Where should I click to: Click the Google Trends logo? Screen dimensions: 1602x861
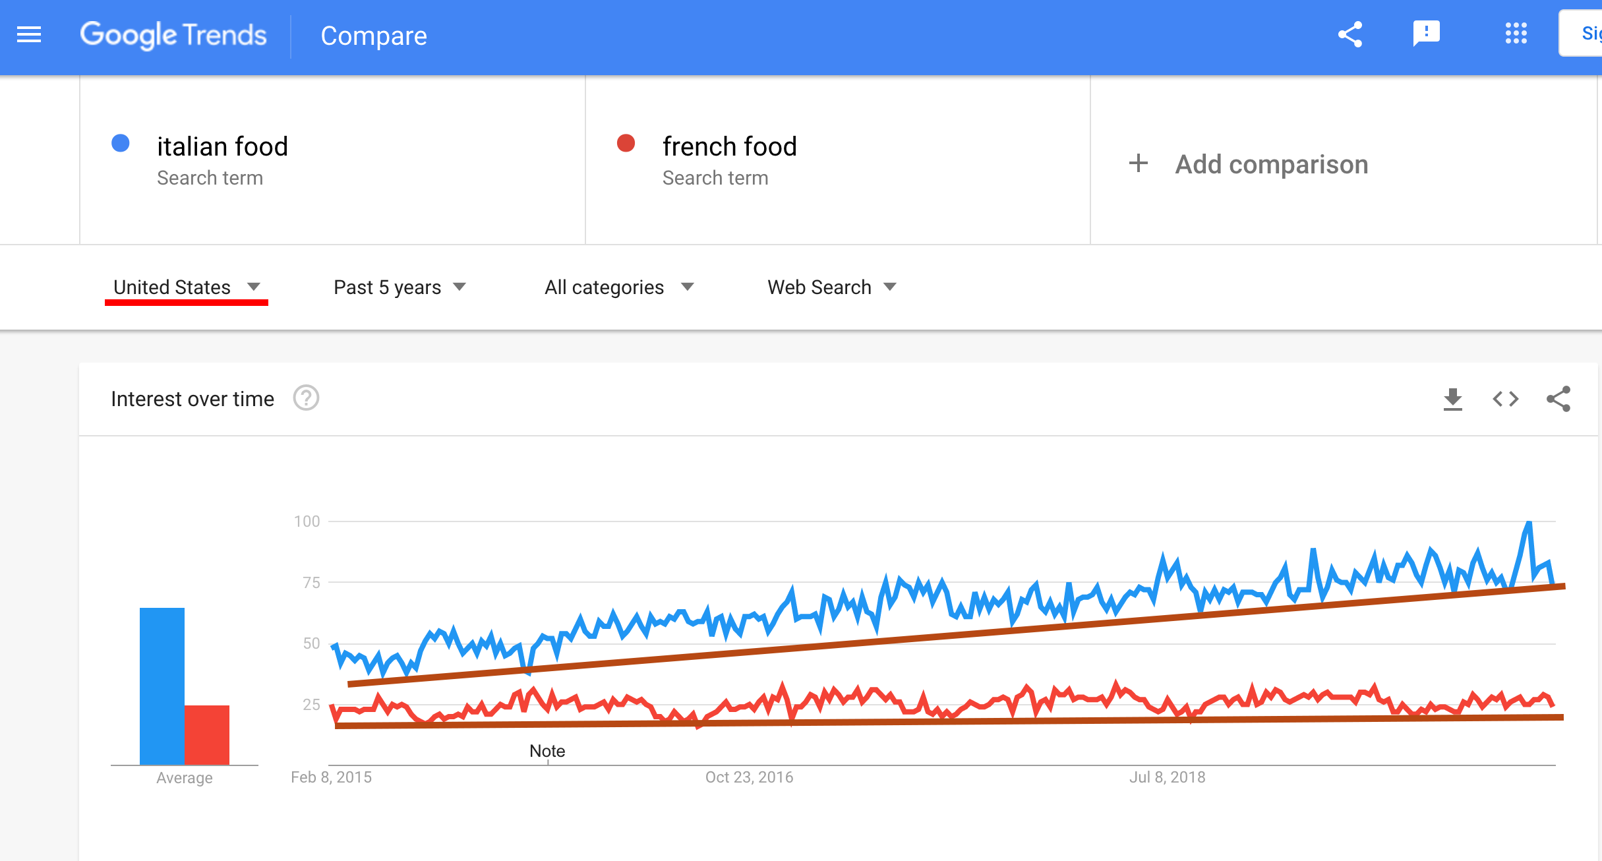[x=173, y=36]
